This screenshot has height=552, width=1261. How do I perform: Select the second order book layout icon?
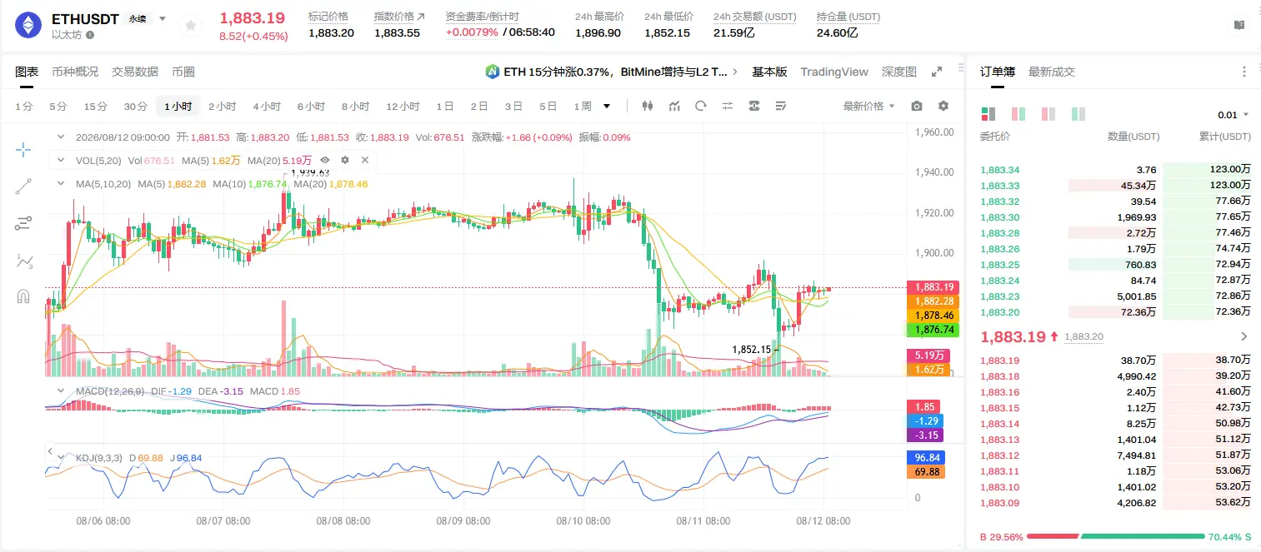pyautogui.click(x=1018, y=114)
